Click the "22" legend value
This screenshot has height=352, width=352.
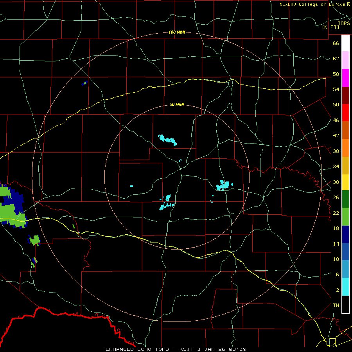coord(336,213)
